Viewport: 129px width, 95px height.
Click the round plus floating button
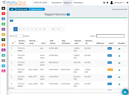[x=125, y=92]
